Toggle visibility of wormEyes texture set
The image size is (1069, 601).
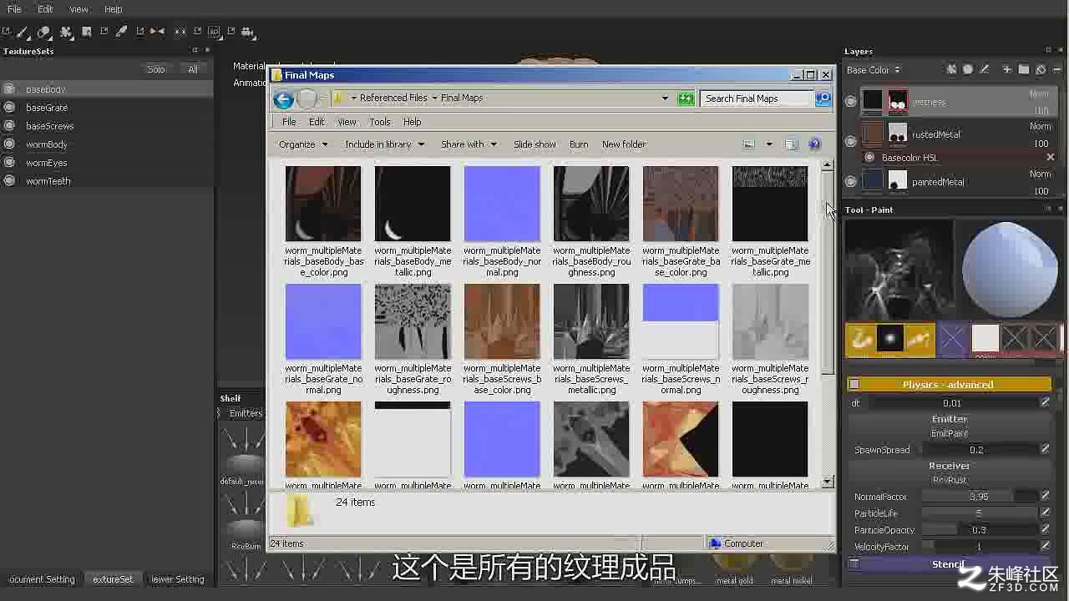9,163
